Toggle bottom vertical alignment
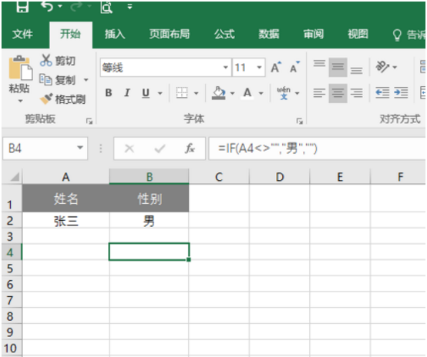 (356, 71)
